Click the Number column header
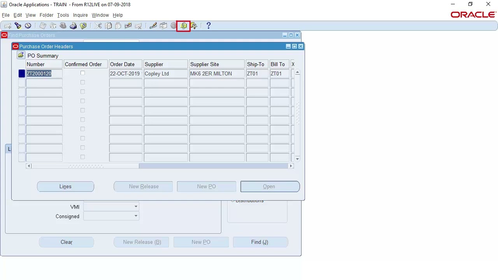Screen dimensions: 498x280 pos(44,64)
